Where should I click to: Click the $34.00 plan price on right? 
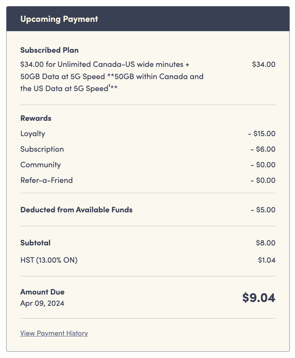point(264,64)
